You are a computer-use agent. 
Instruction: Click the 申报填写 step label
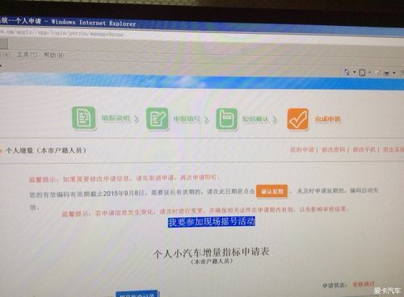coord(187,119)
